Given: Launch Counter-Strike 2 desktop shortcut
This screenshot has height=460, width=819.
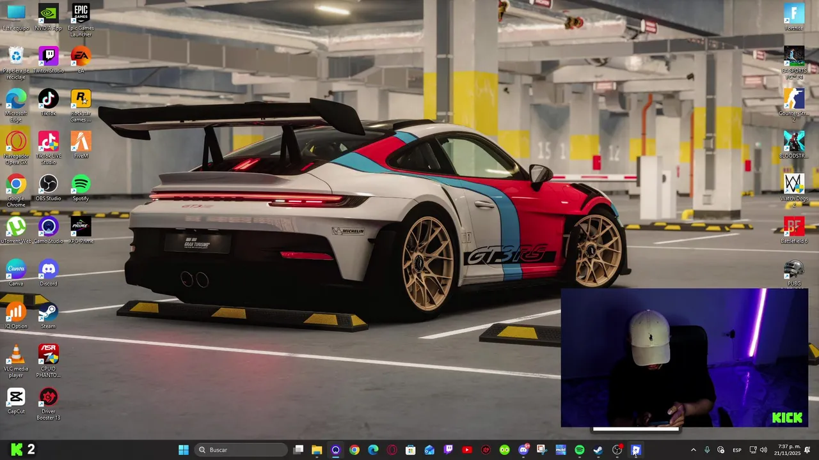Looking at the screenshot, I should [794, 105].
